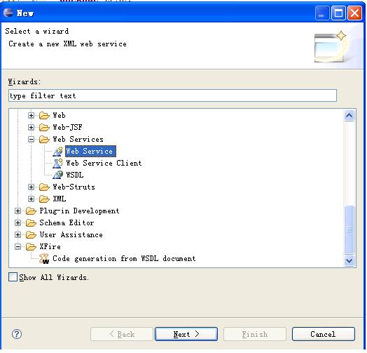Screen dimensions: 367x353
Task: Select the Web Service wizard icon
Action: (57, 152)
